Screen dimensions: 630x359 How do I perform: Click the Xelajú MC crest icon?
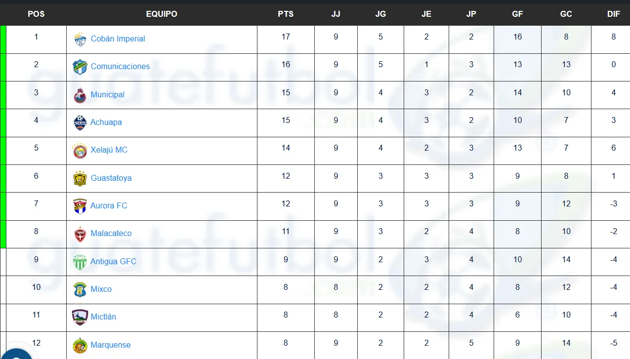tap(80, 151)
